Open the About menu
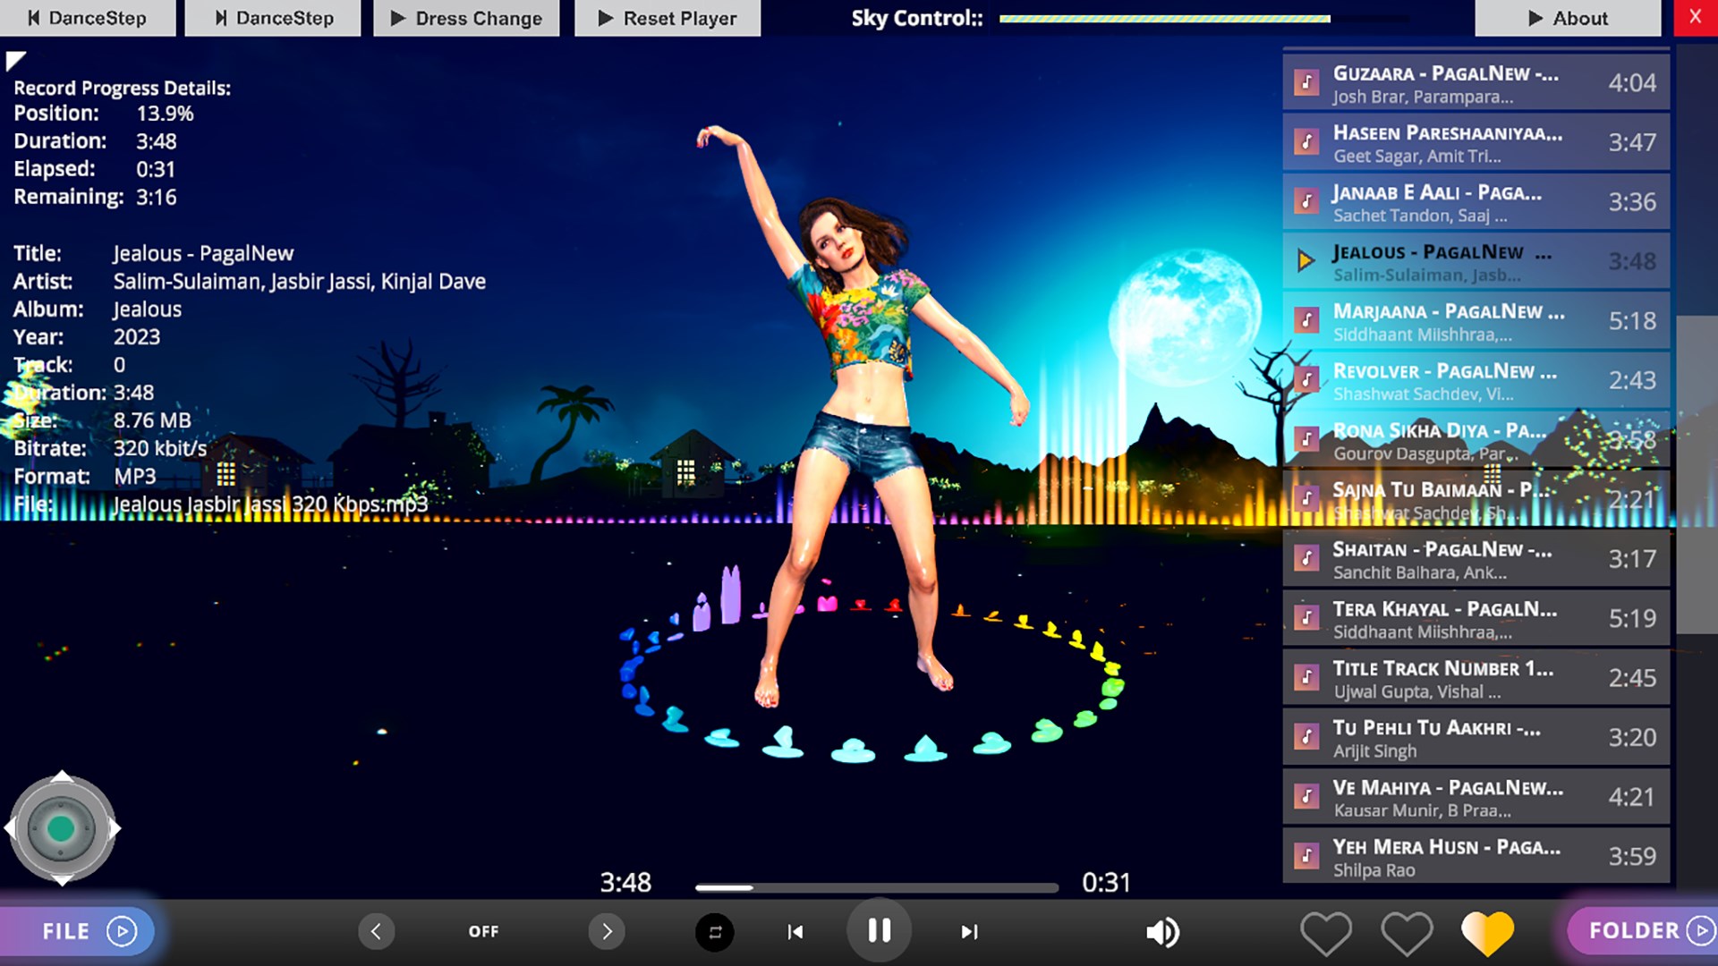Viewport: 1718px width, 966px height. click(1567, 18)
